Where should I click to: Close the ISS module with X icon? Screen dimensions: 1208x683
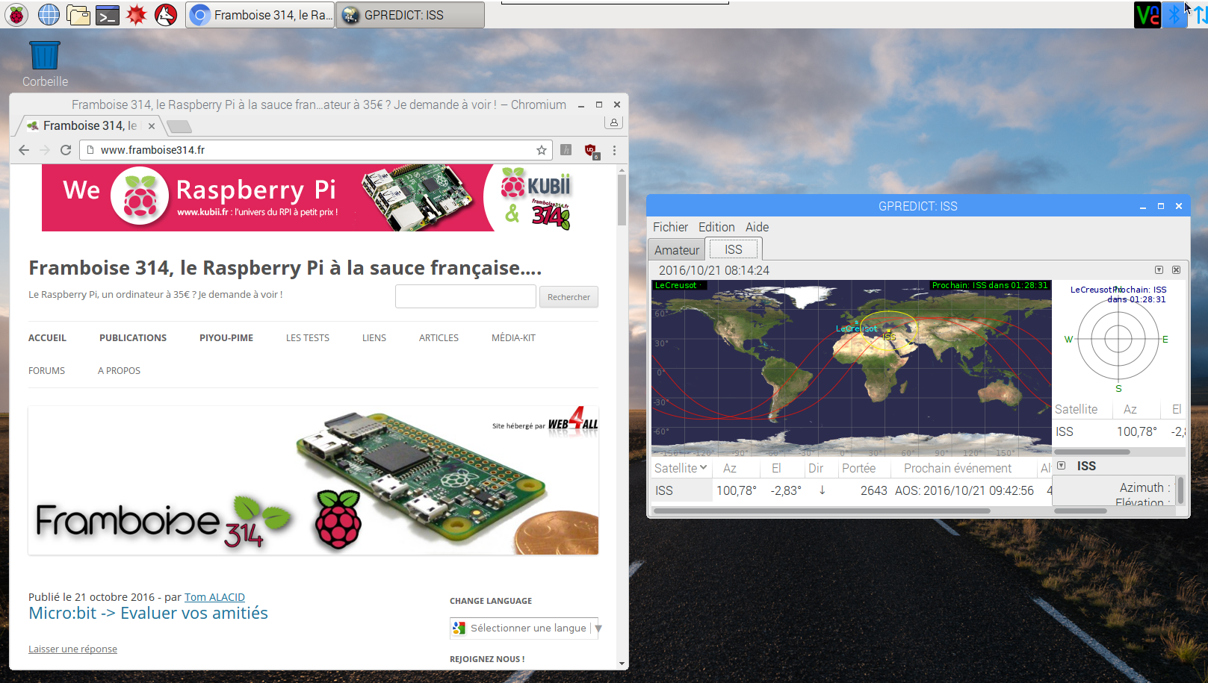click(x=1176, y=269)
